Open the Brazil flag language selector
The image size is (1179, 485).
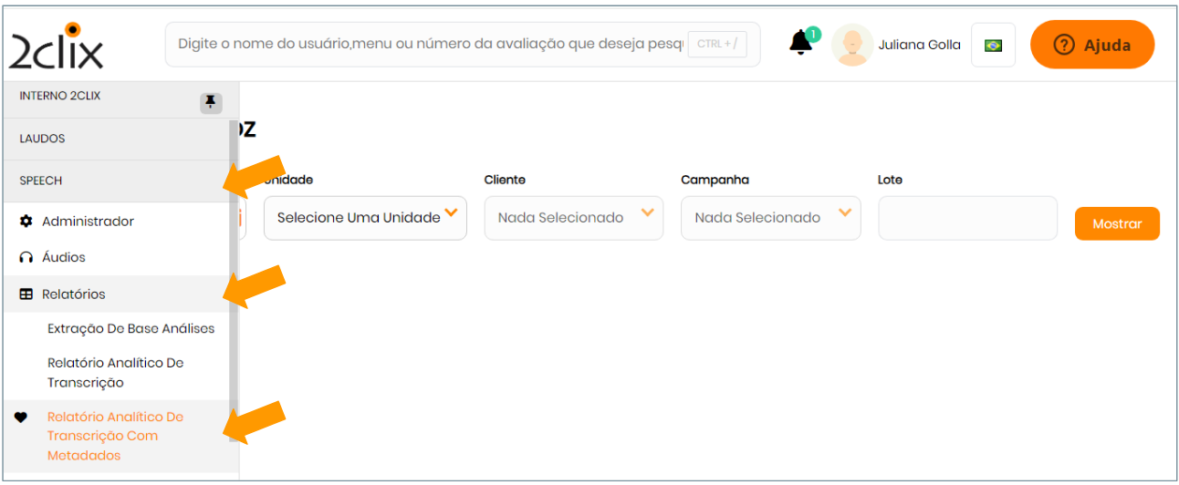point(993,45)
